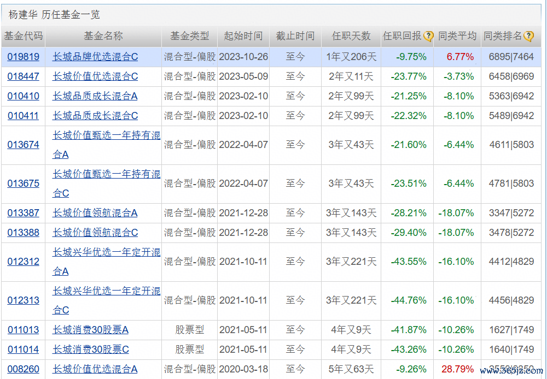Select the tenure 5年又63天 cell
The width and height of the screenshot is (547, 379).
[x=351, y=369]
